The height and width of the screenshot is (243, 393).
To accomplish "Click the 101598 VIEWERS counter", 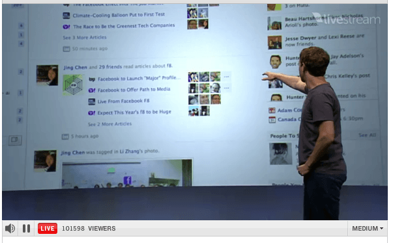I will [x=89, y=228].
